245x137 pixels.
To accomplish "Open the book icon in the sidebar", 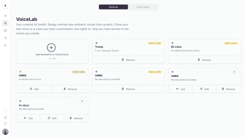I will [x=5, y=31].
